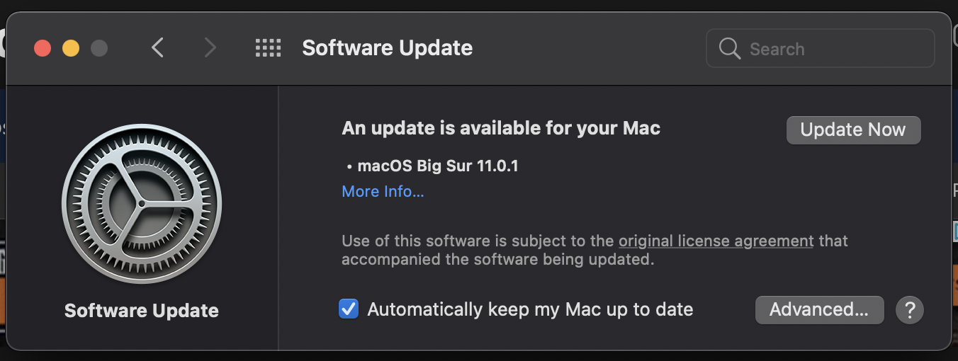
Task: Click the gray disabled zoom button
Action: coord(99,48)
